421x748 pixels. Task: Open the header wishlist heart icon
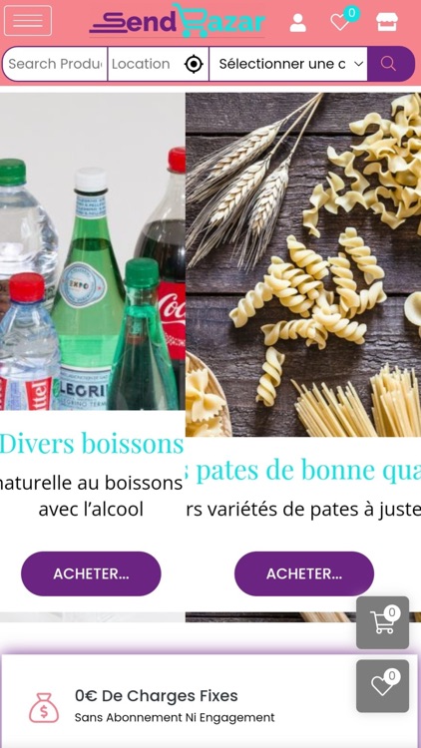click(339, 22)
